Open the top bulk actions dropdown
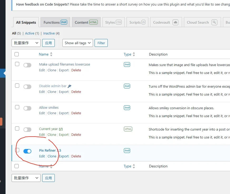The width and height of the screenshot is (230, 194). click(x=26, y=43)
